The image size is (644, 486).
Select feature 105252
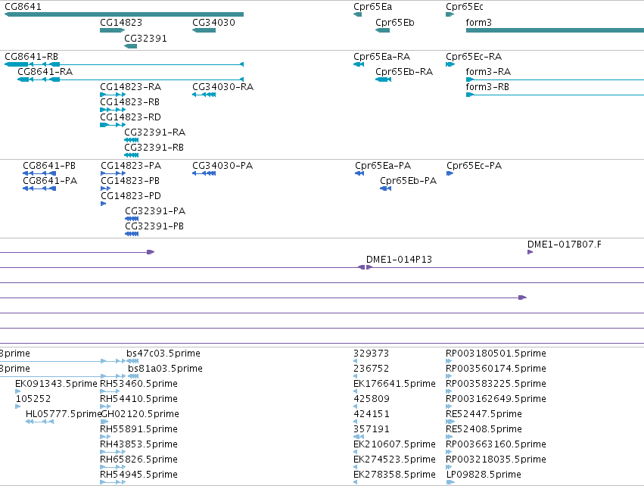click(x=17, y=407)
